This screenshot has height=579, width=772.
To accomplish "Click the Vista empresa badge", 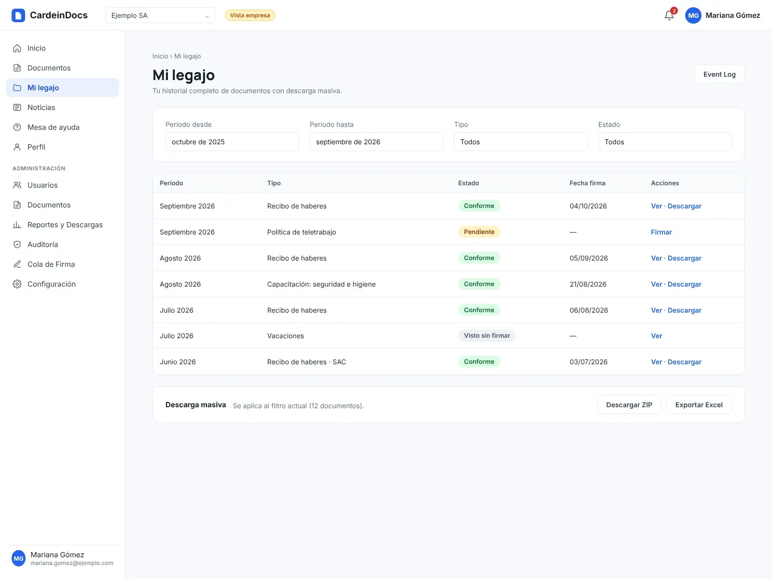I will point(250,15).
